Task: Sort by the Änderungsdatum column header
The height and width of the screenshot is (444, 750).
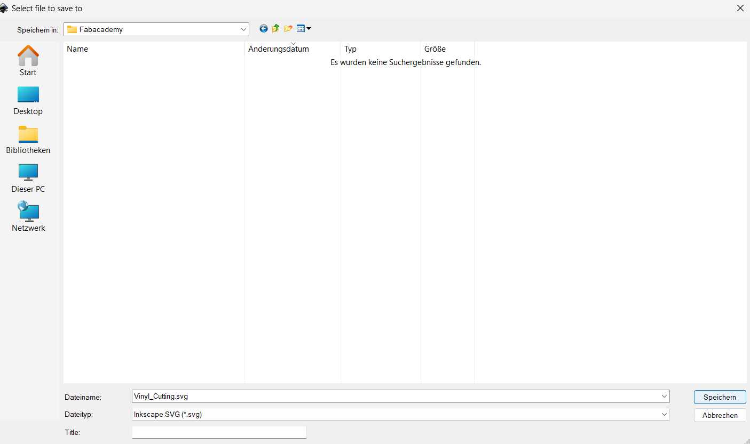Action: point(278,49)
